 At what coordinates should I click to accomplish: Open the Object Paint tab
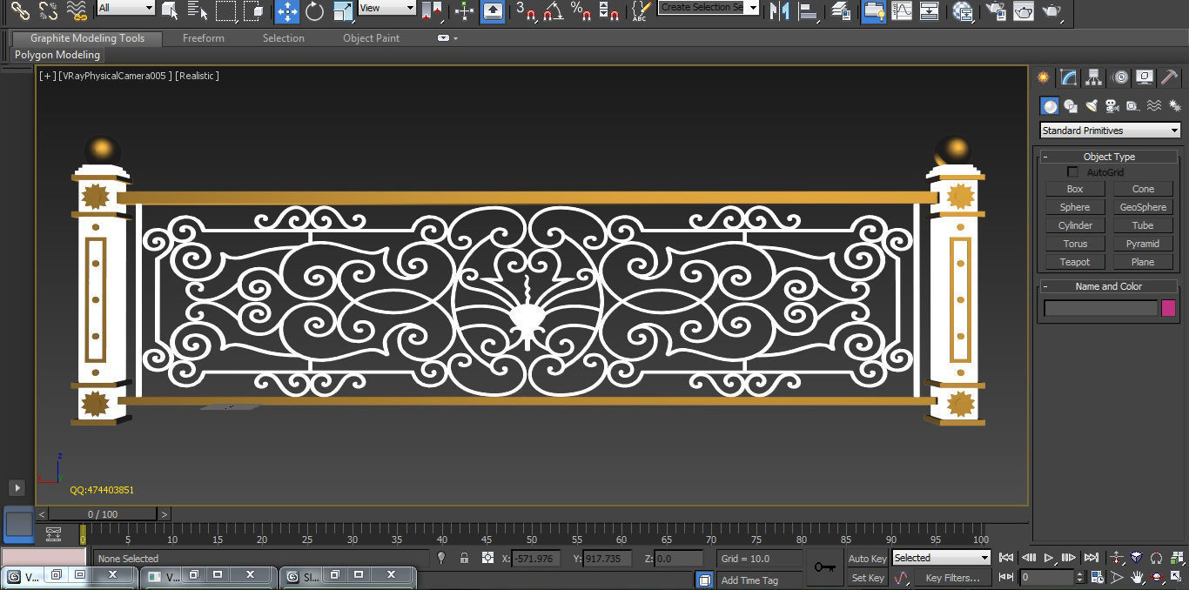click(372, 38)
